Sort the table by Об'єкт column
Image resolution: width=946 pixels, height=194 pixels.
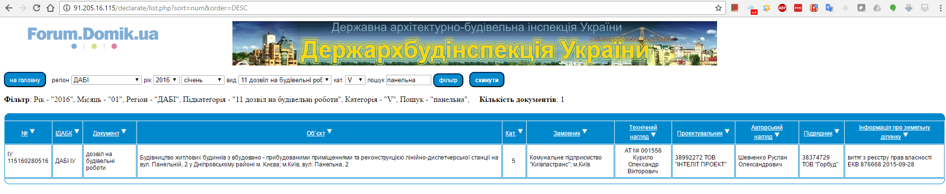coord(315,133)
